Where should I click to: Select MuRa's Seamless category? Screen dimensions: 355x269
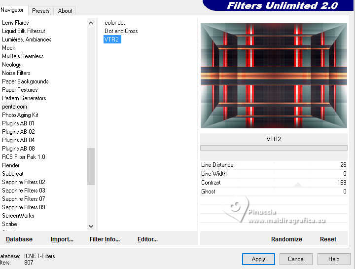(x=23, y=56)
